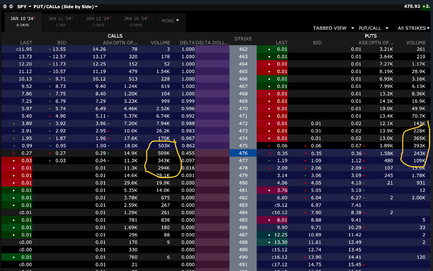
Task: Expand the PUT/CALLs (Side by Side) menu
Action: [65, 7]
